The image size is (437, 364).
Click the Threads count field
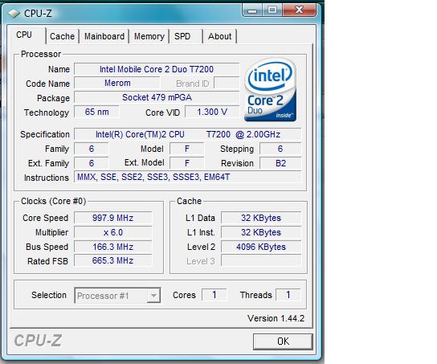click(288, 295)
